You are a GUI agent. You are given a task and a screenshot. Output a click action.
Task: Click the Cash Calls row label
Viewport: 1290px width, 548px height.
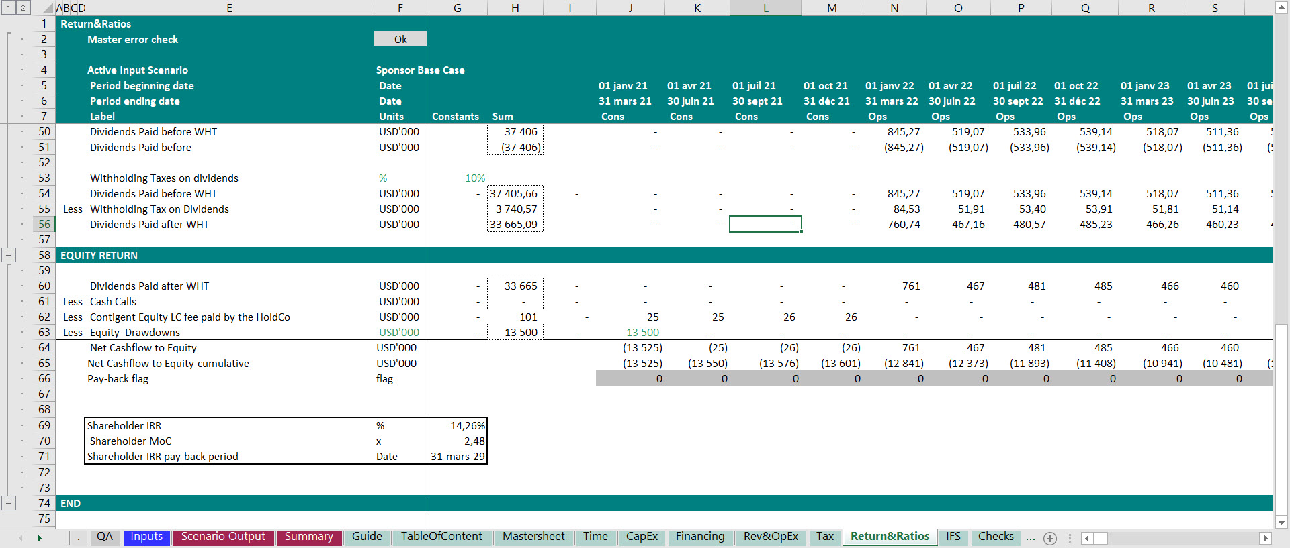click(113, 301)
